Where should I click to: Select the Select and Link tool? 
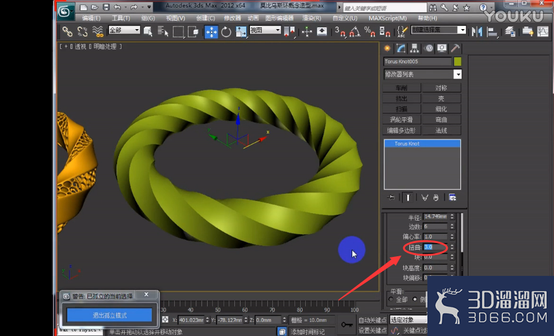click(x=67, y=32)
